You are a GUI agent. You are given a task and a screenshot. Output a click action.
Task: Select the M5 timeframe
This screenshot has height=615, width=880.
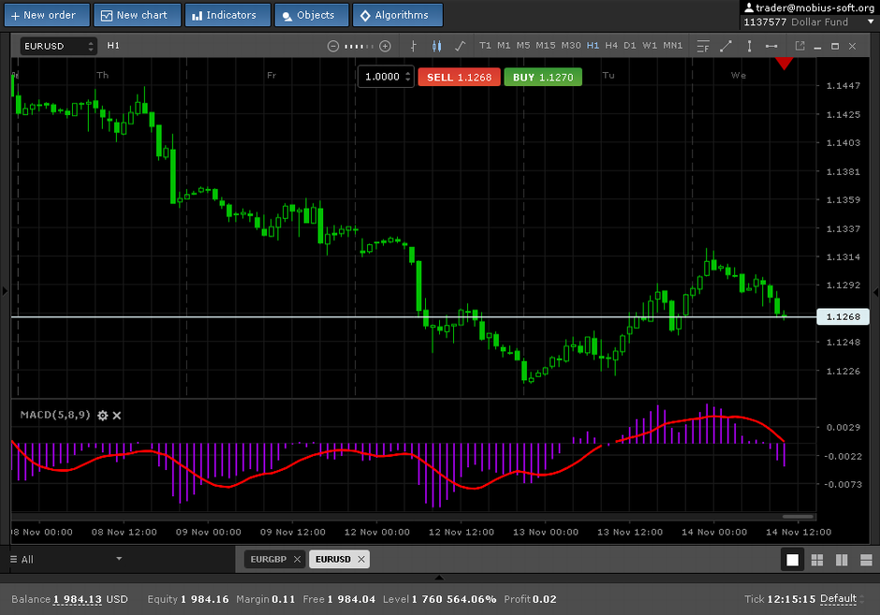(523, 46)
